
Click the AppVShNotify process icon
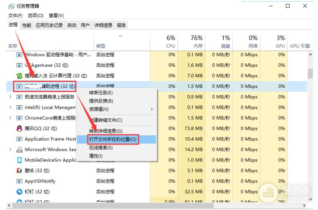pyautogui.click(x=19, y=181)
